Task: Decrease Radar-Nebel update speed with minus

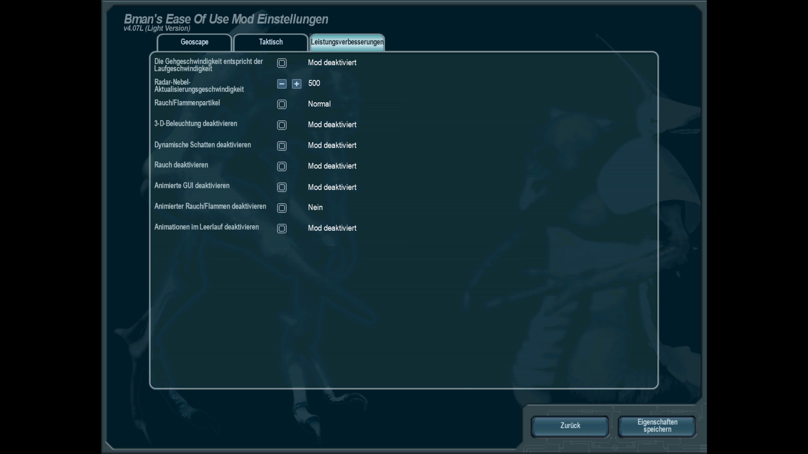Action: (x=282, y=84)
